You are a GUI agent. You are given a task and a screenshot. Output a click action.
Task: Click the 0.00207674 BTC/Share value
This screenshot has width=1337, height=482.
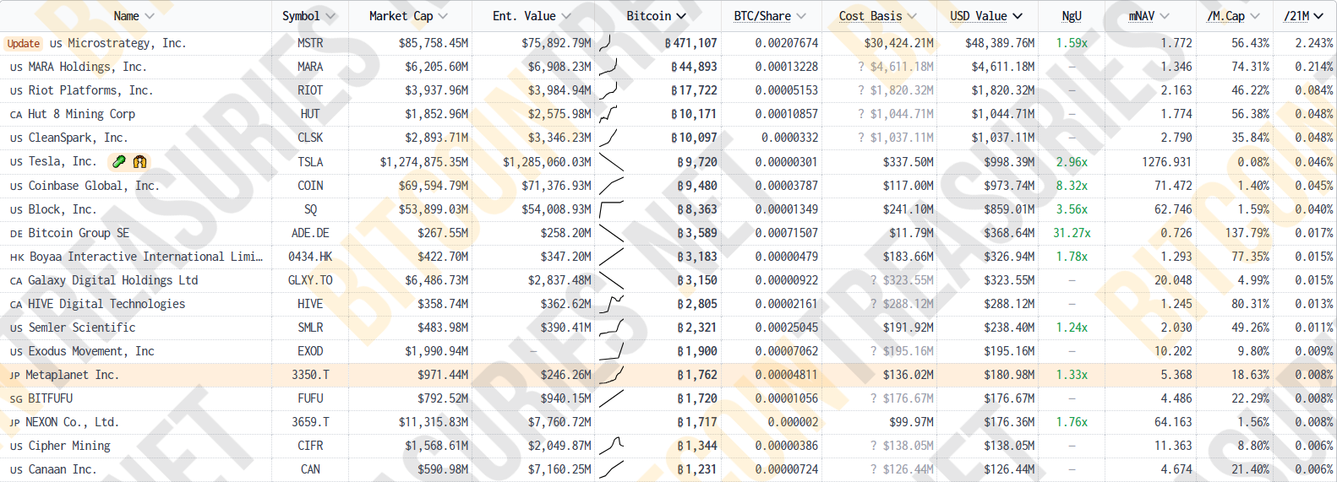point(787,43)
